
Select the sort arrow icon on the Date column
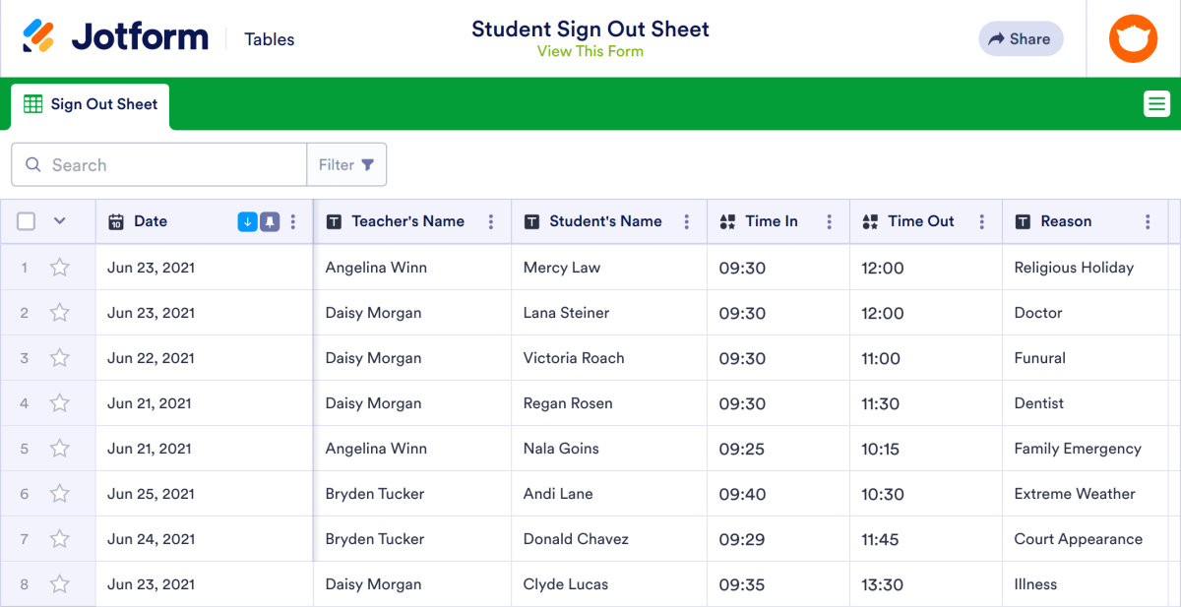(x=247, y=221)
